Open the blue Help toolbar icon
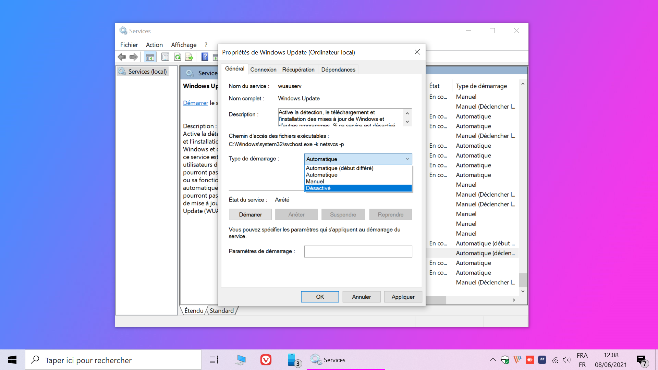This screenshot has width=658, height=370. (205, 57)
